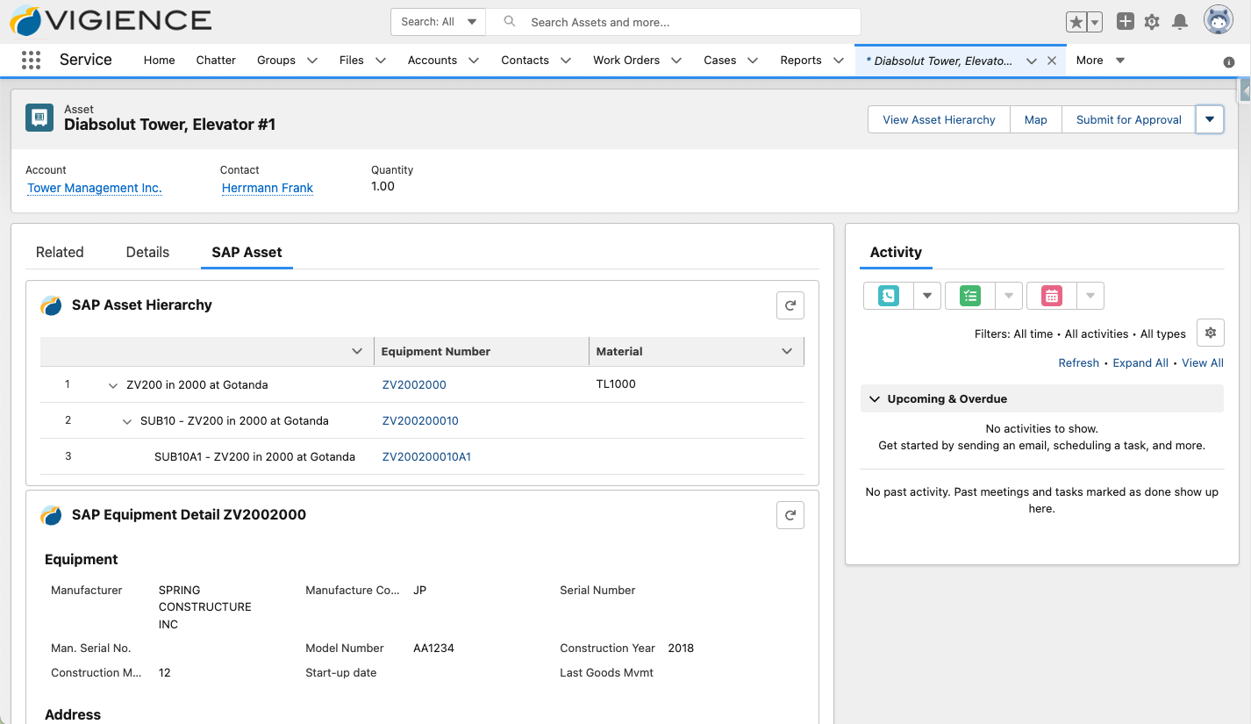Click the Equipment Number column header
The height and width of the screenshot is (724, 1251).
pos(481,351)
